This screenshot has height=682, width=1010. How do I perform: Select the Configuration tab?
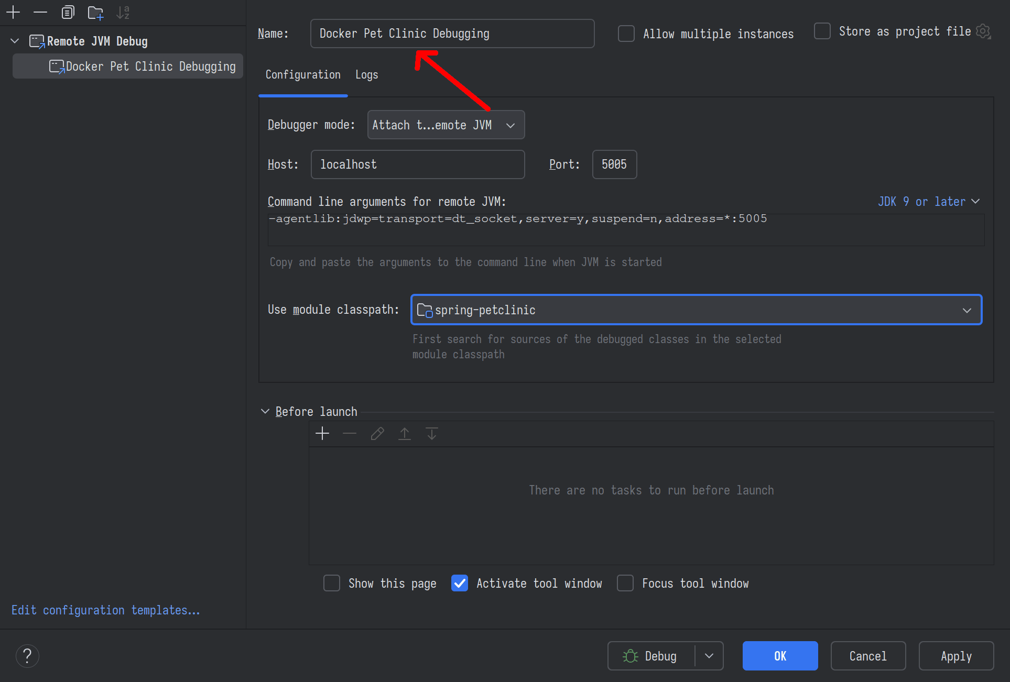click(303, 74)
